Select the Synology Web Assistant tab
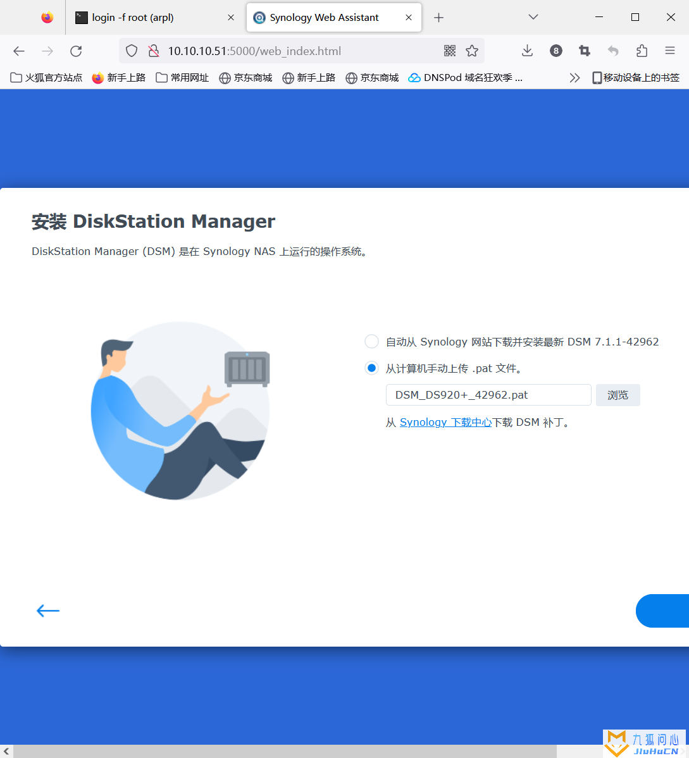This screenshot has height=758, width=689. (x=333, y=18)
